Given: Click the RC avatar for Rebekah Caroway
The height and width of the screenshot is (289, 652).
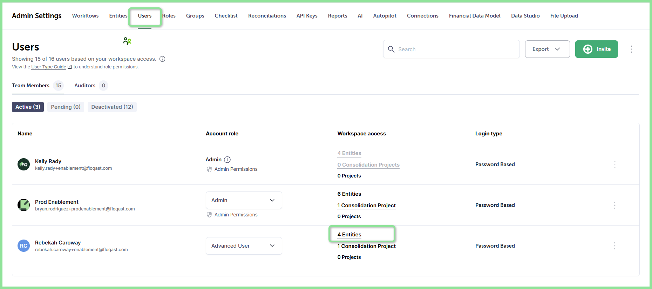Looking at the screenshot, I should 23,246.
